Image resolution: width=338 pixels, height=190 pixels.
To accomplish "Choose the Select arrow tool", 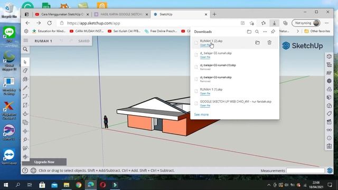I will 25,62.
